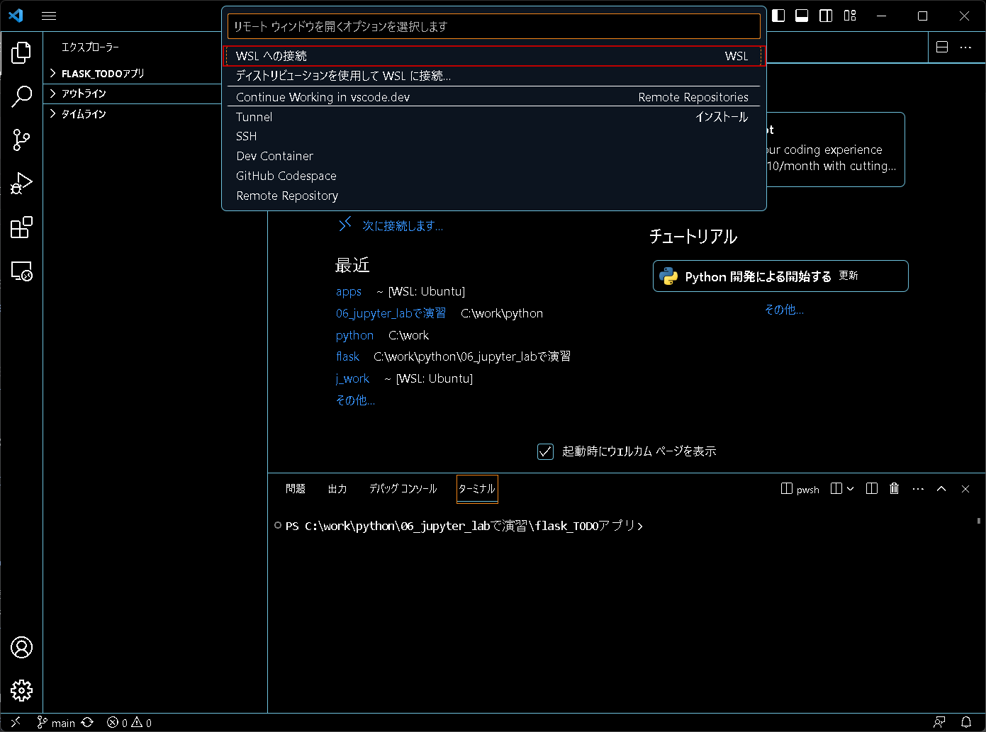Split the terminal
Image resolution: width=986 pixels, height=732 pixels.
click(x=836, y=488)
